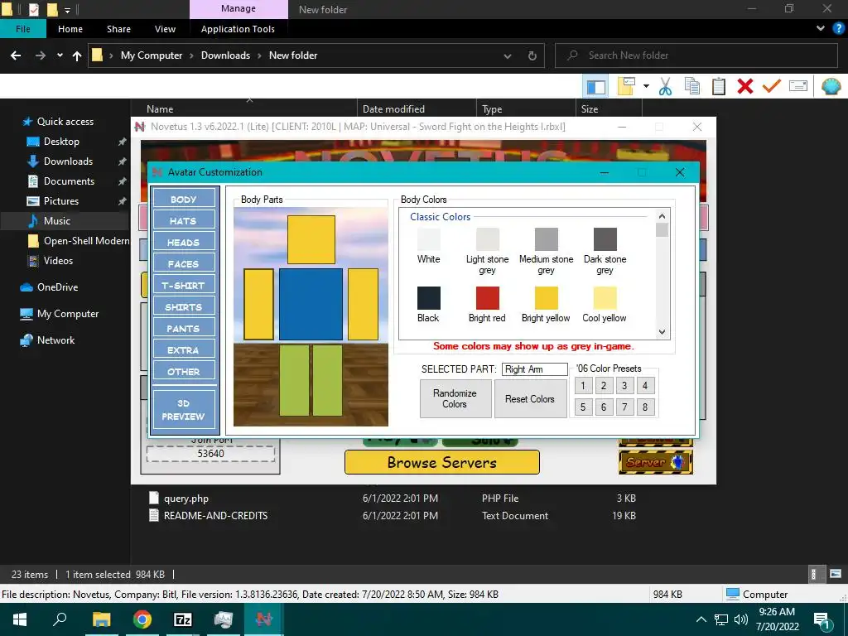This screenshot has height=636, width=848.
Task: Open OneDrive in the navigation pane
Action: click(x=57, y=287)
